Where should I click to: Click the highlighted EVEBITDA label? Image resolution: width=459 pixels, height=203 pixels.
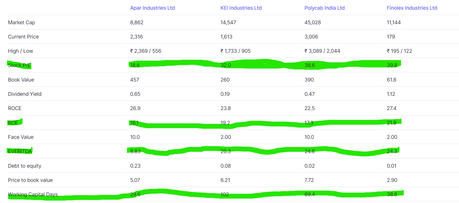[x=20, y=151]
